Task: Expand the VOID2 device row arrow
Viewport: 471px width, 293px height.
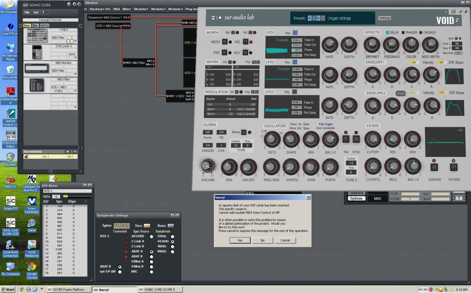Action: point(76,41)
